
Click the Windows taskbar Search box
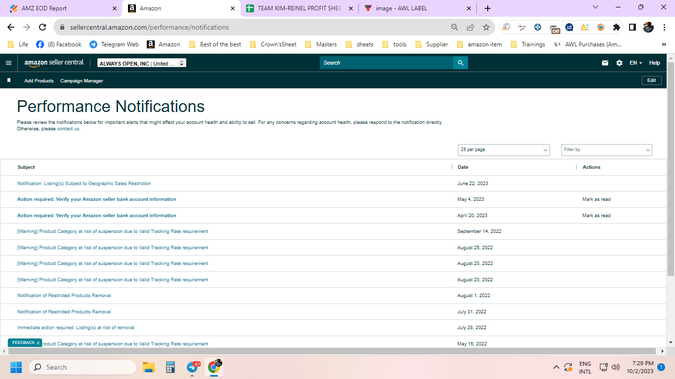(x=83, y=367)
